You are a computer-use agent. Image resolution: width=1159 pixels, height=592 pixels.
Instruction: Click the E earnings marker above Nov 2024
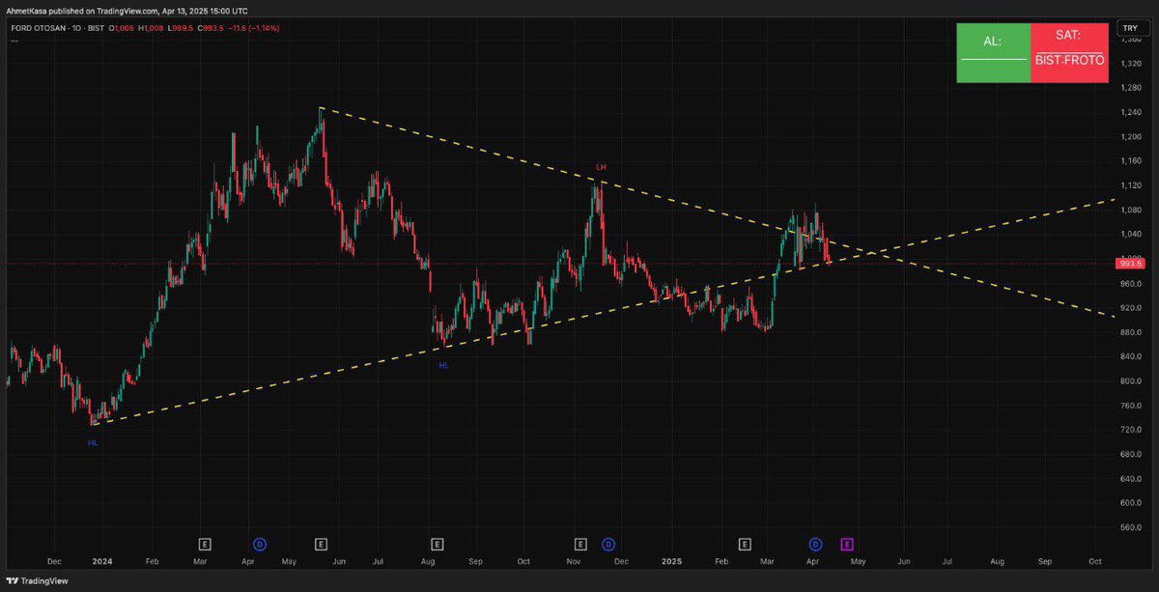[580, 545]
